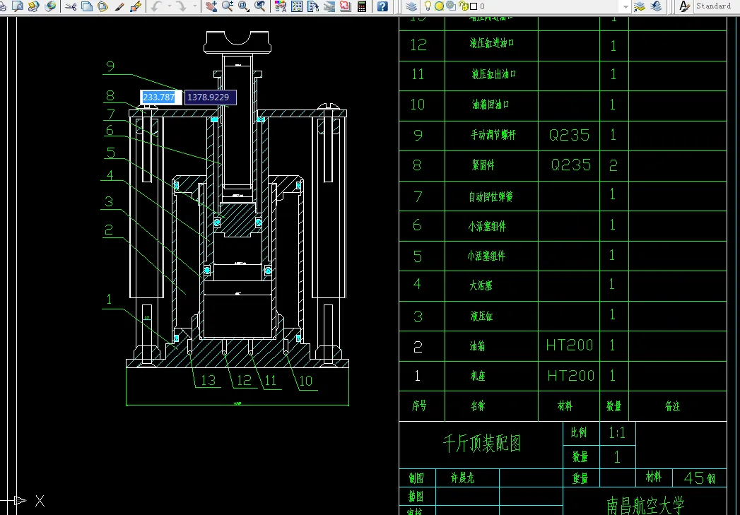Click the 1:1 scale value
Screen dimensions: 740x515
(x=617, y=433)
